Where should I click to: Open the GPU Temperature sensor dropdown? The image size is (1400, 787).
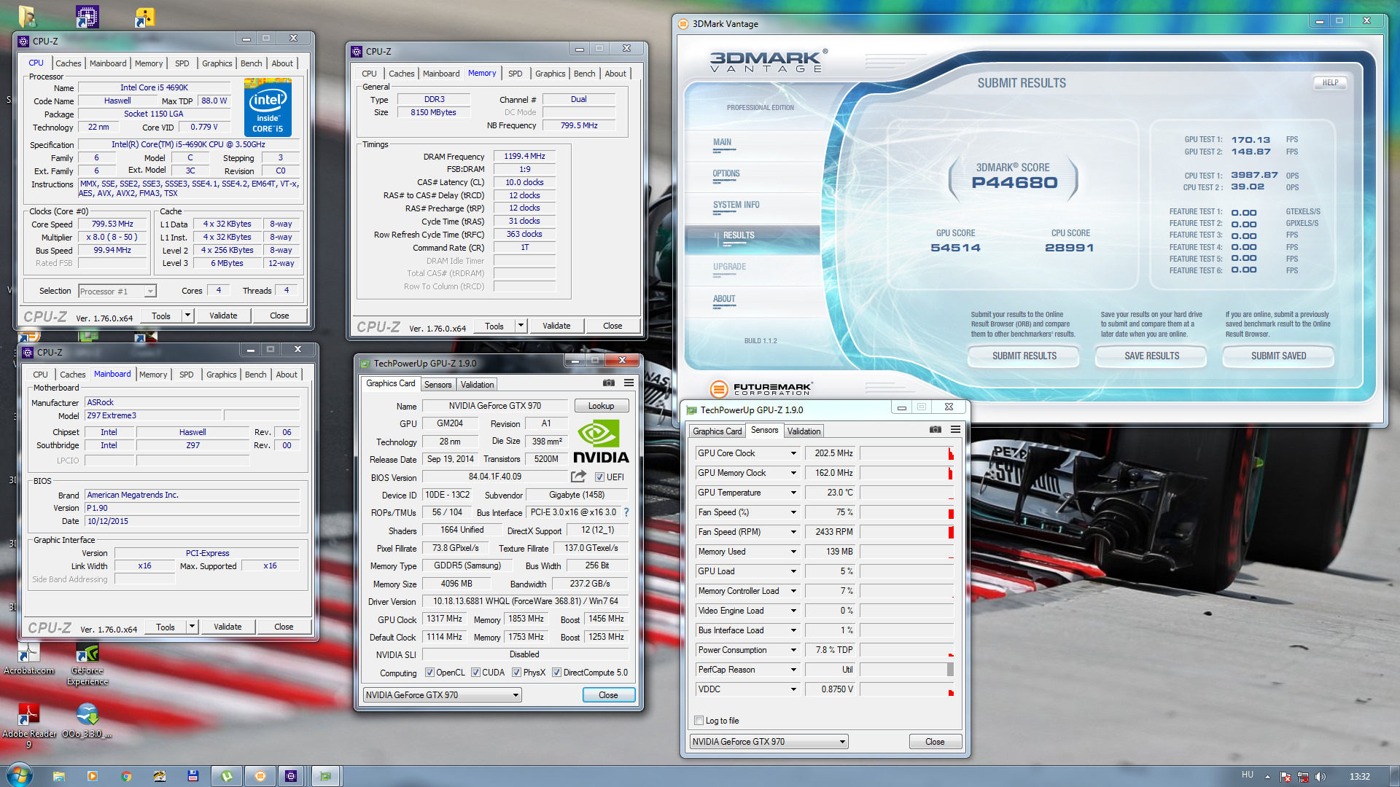pyautogui.click(x=793, y=493)
